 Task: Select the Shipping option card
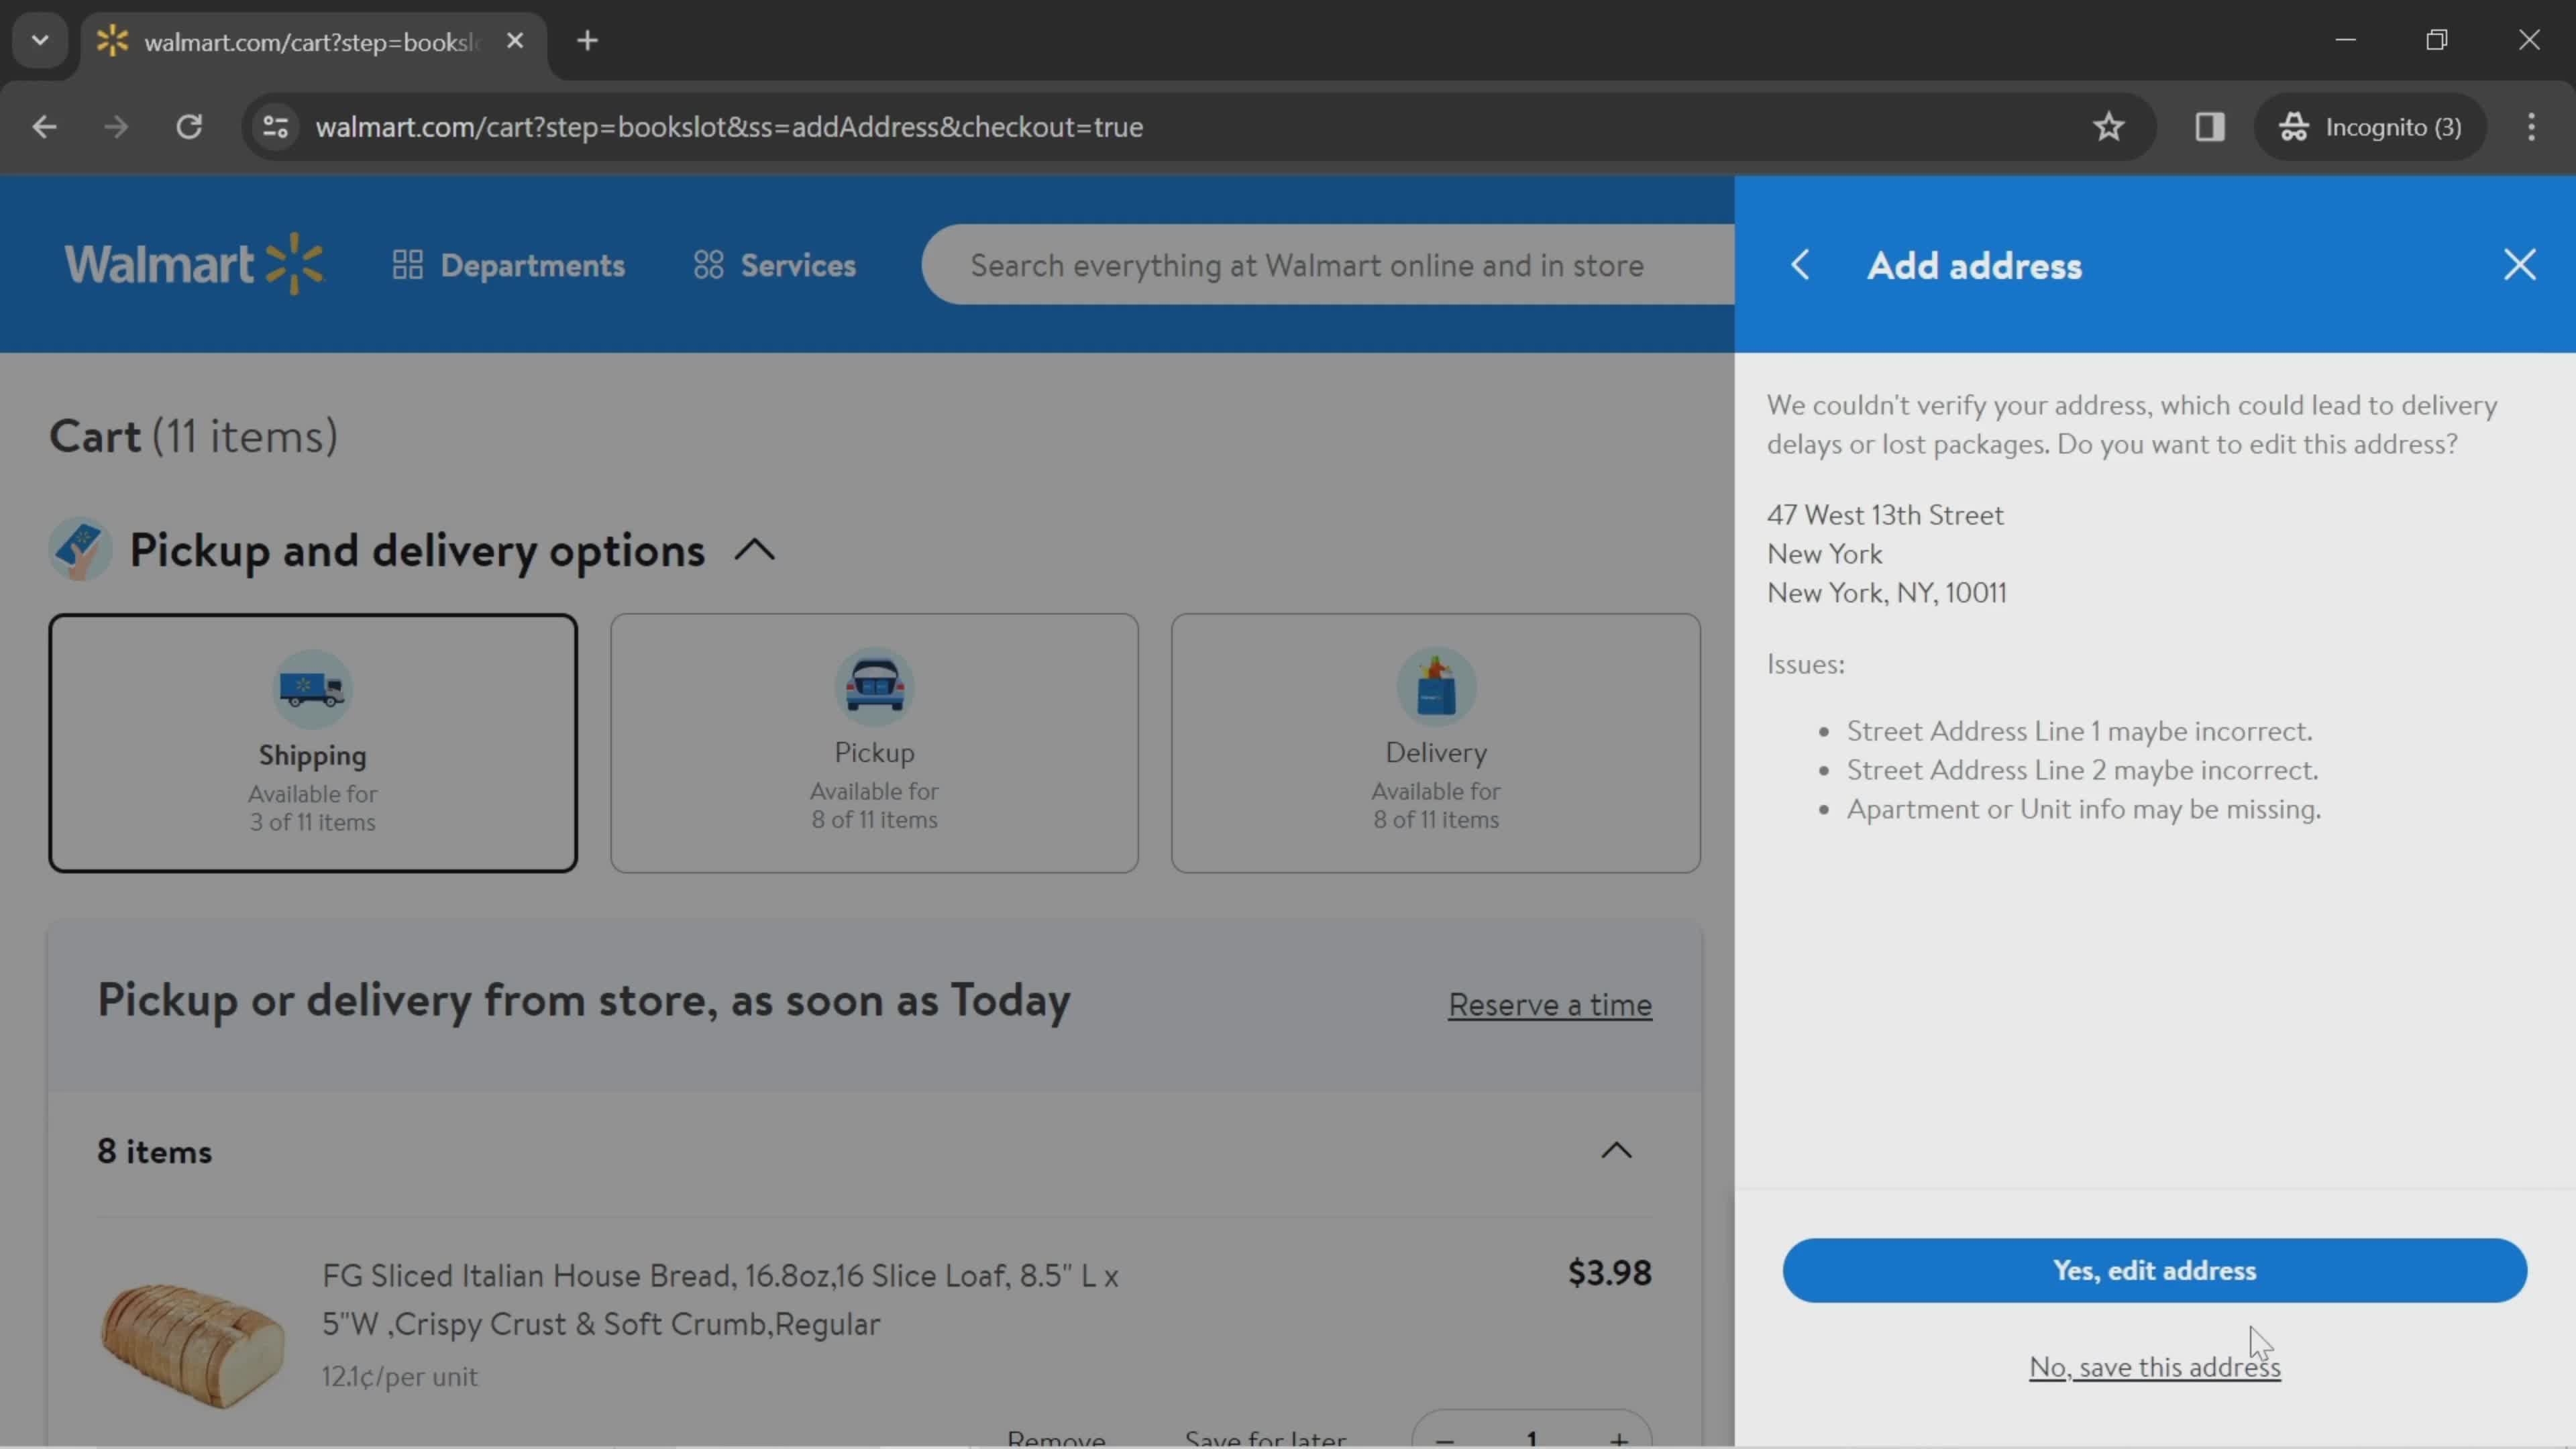tap(313, 743)
